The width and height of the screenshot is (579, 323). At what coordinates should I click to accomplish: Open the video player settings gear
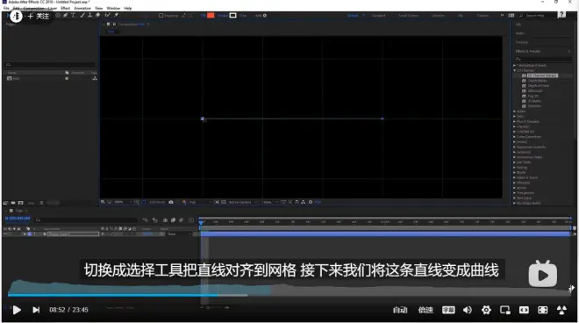click(486, 310)
